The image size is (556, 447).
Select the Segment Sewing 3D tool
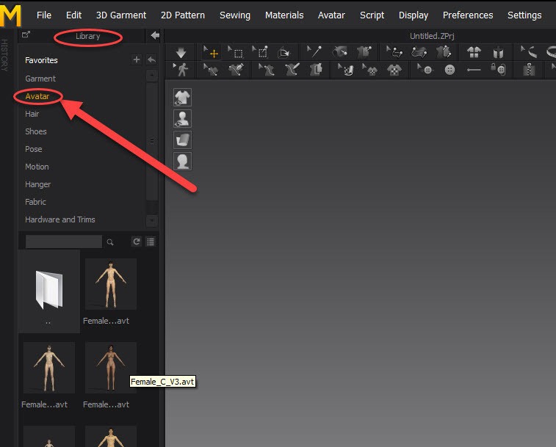(x=419, y=52)
